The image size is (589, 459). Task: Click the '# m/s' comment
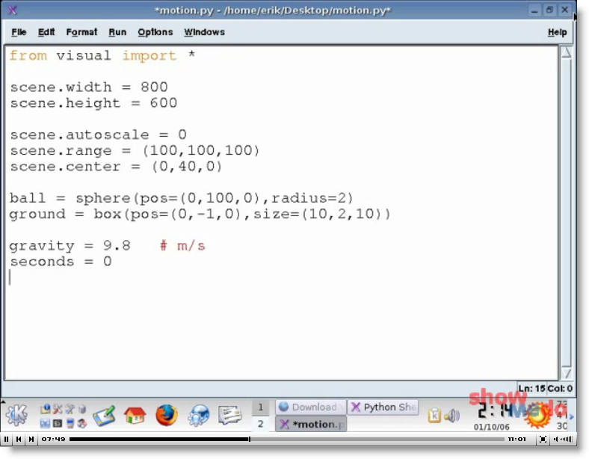pos(183,246)
